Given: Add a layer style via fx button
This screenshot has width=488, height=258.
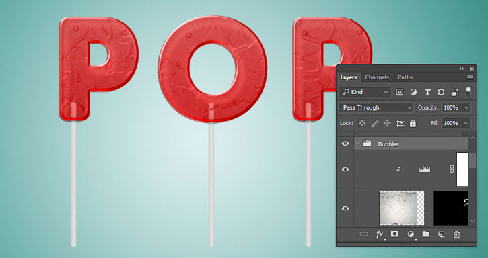Looking at the screenshot, I should [x=380, y=234].
